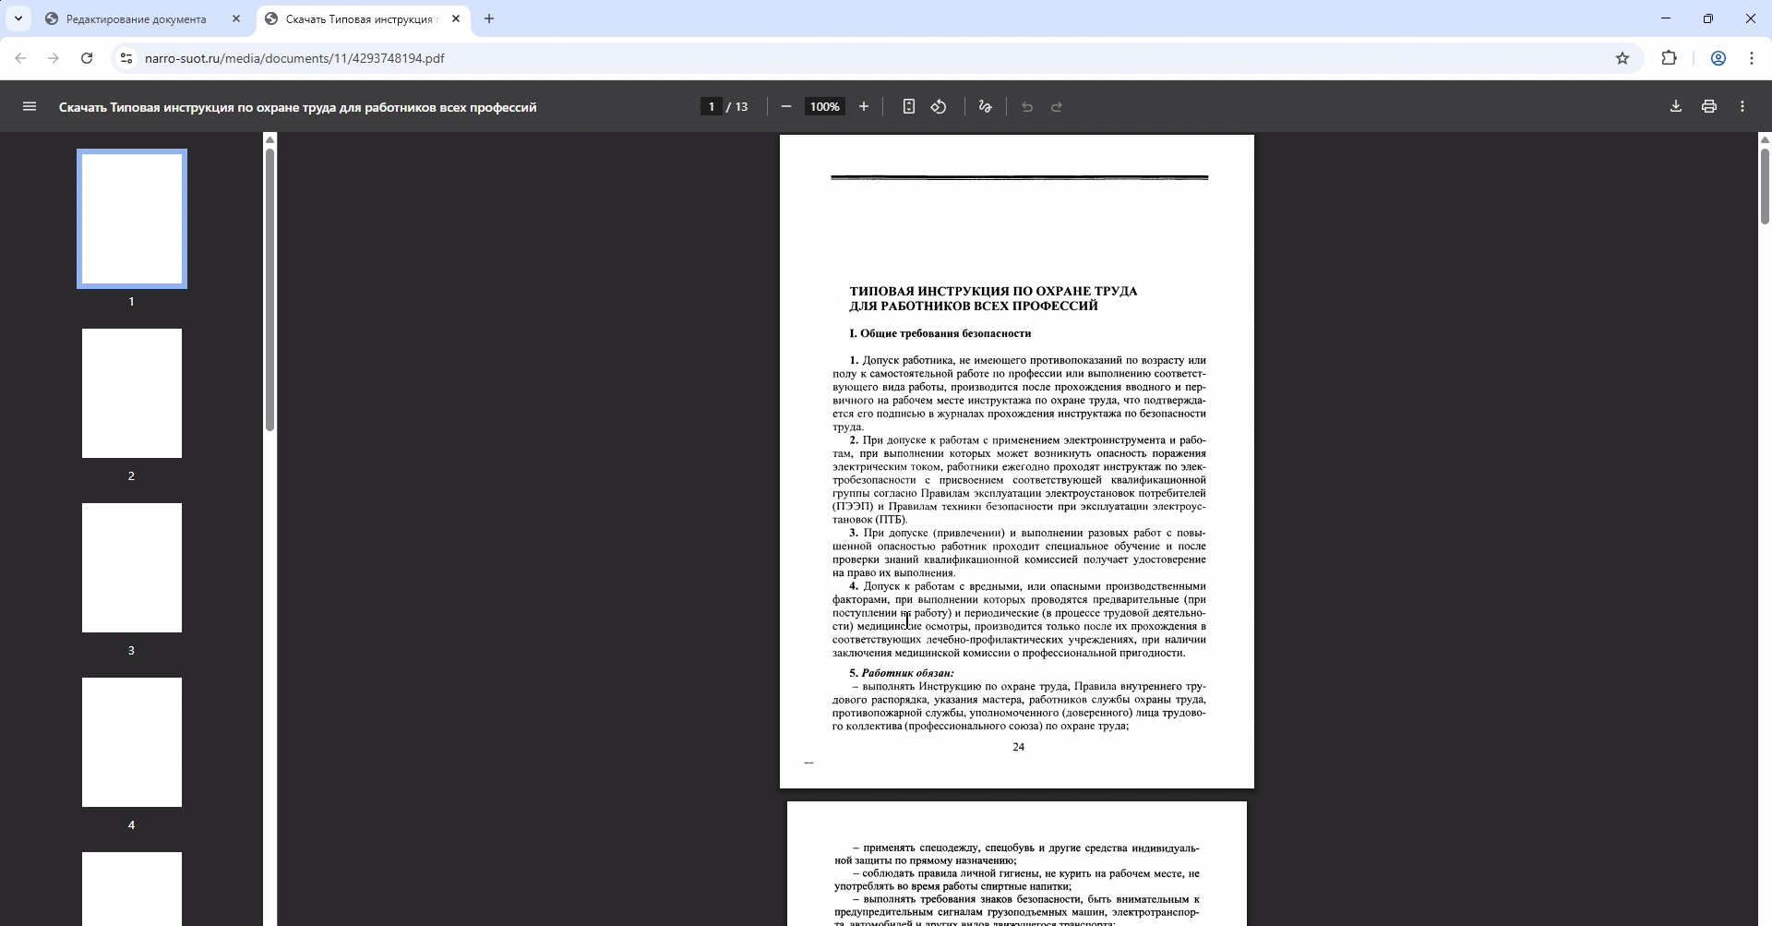Enable annotation drawing mode
Image resolution: width=1772 pixels, height=926 pixels.
tap(984, 106)
